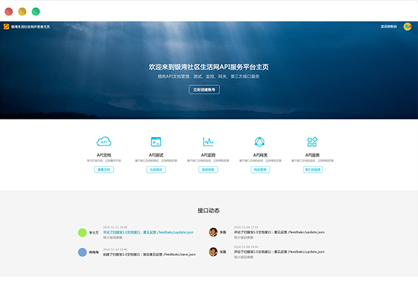Click the terminal window icon for API测试

pyautogui.click(x=156, y=142)
